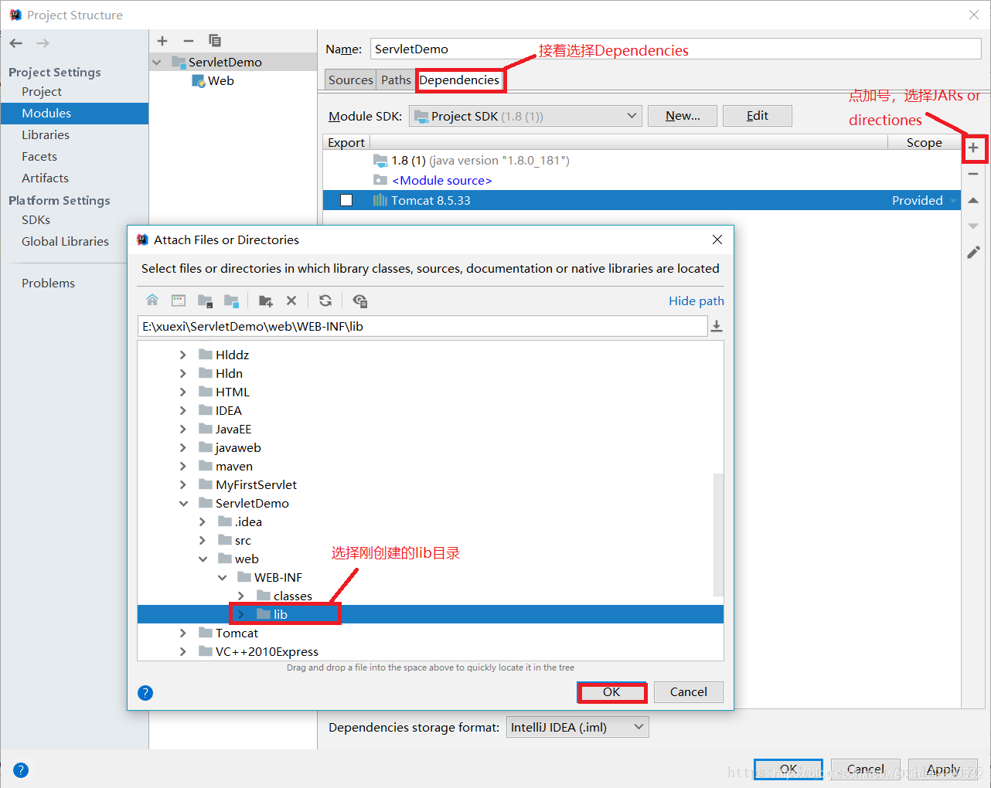Switch to the Sources tab
991x788 pixels.
[x=351, y=80]
